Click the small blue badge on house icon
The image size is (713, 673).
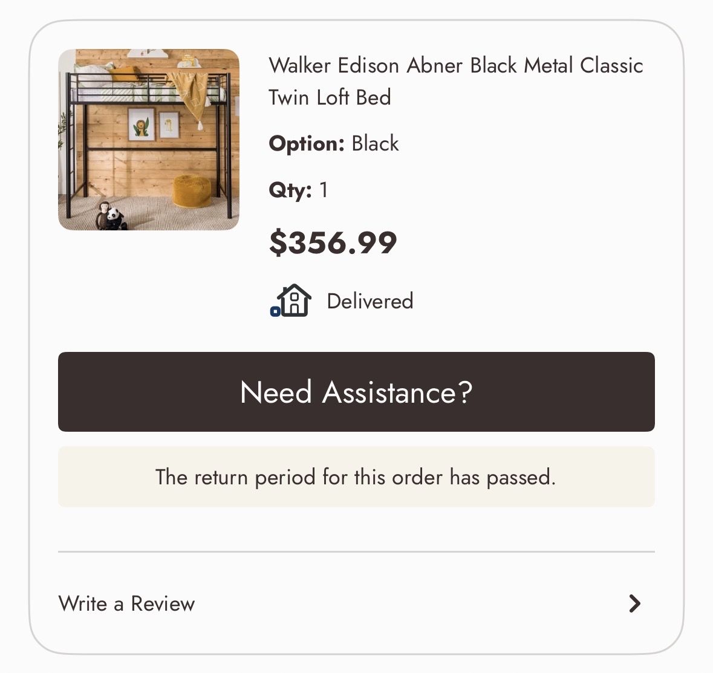(275, 311)
